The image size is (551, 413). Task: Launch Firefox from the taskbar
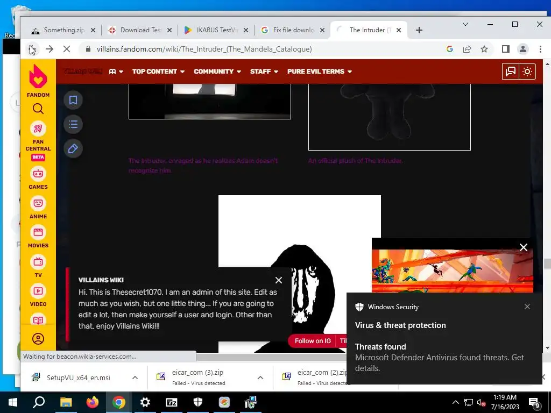point(93,402)
